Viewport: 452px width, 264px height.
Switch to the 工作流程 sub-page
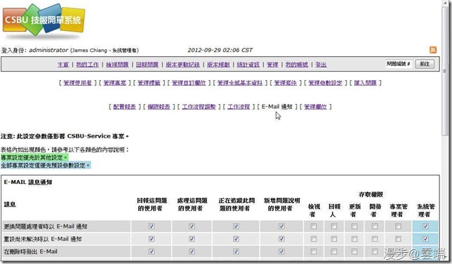point(239,107)
